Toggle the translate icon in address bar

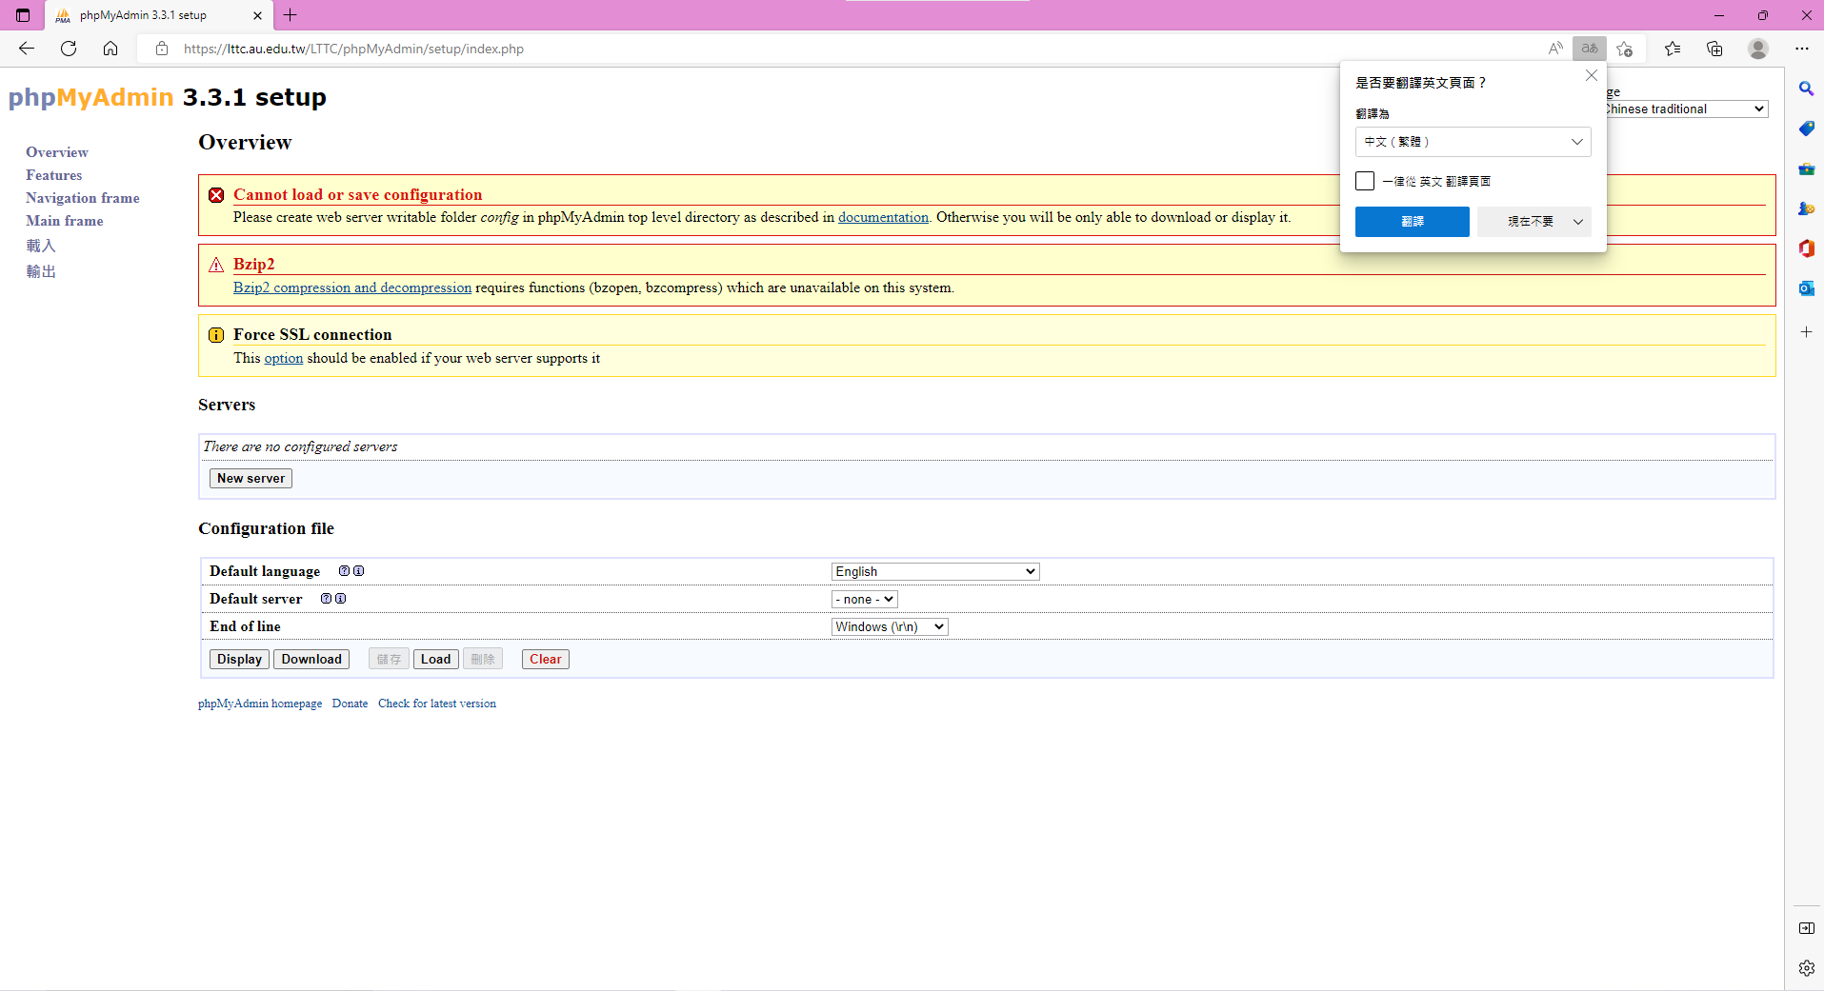point(1590,49)
